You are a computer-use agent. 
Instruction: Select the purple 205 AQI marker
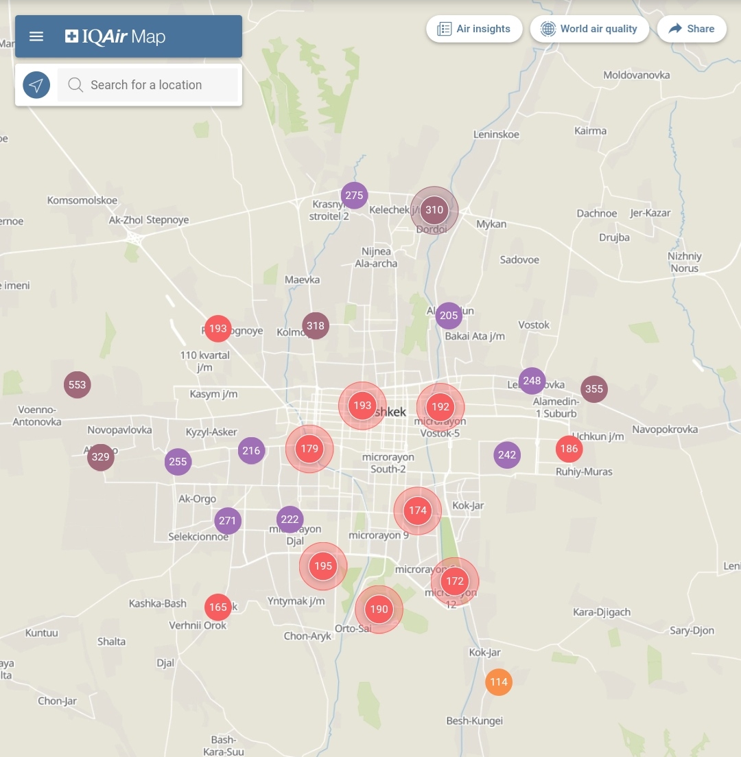pyautogui.click(x=449, y=316)
